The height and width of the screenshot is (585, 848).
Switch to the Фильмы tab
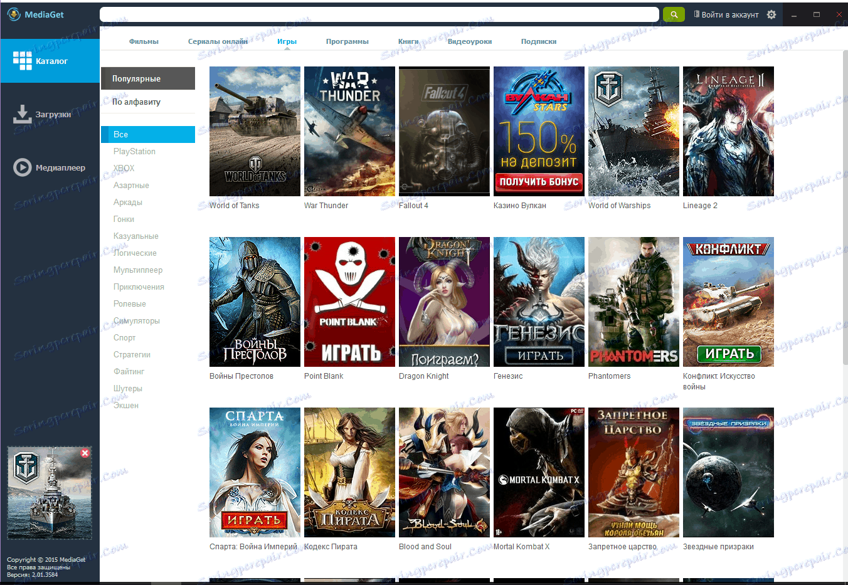click(144, 41)
